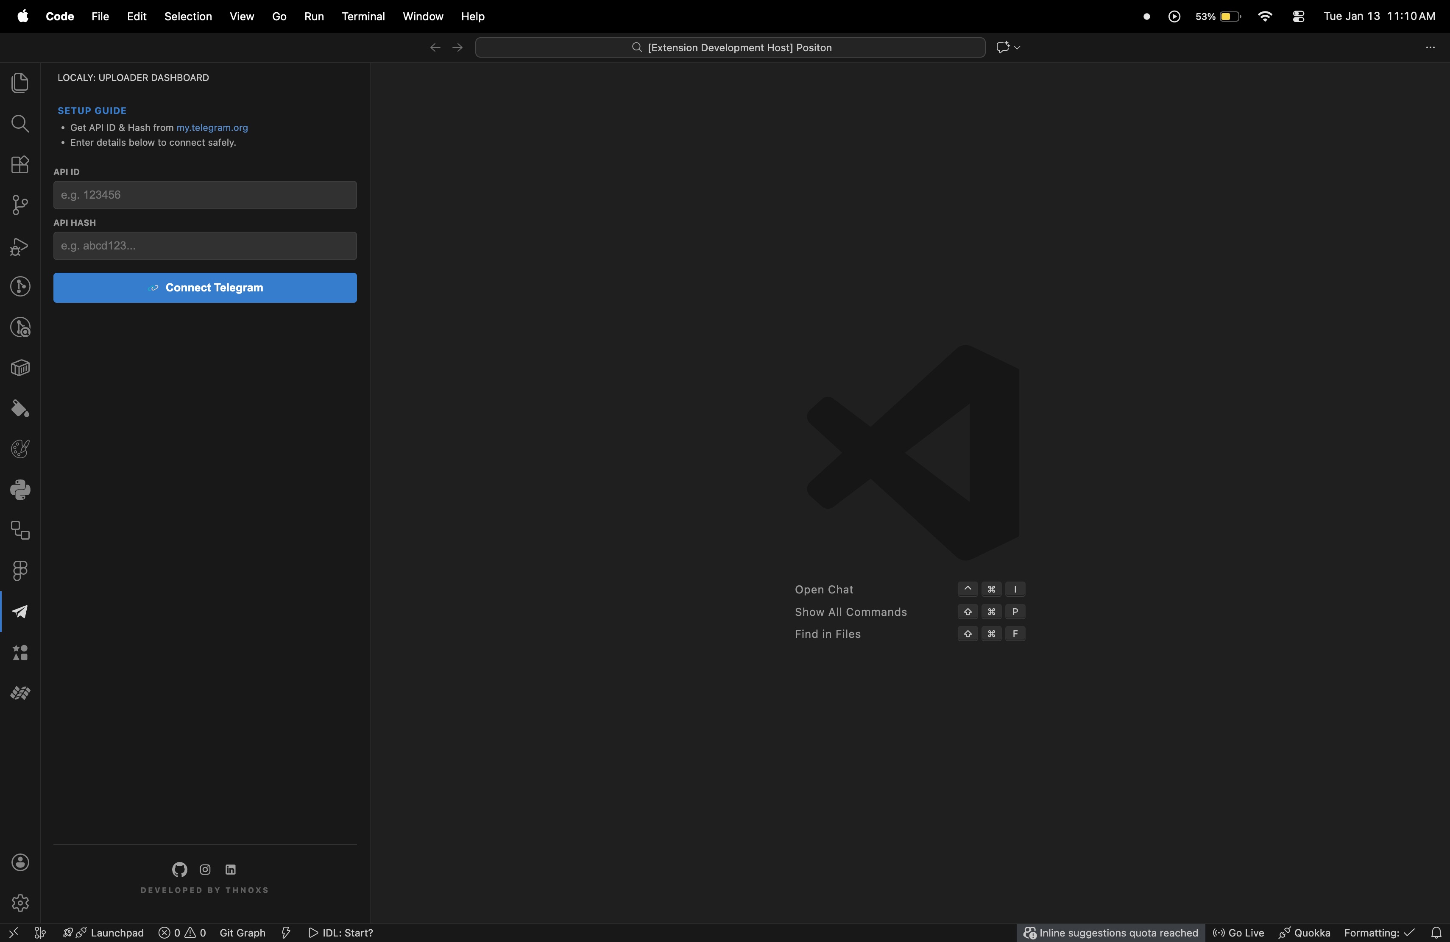Toggle Go Live server in status bar
This screenshot has height=942, width=1450.
pyautogui.click(x=1238, y=933)
